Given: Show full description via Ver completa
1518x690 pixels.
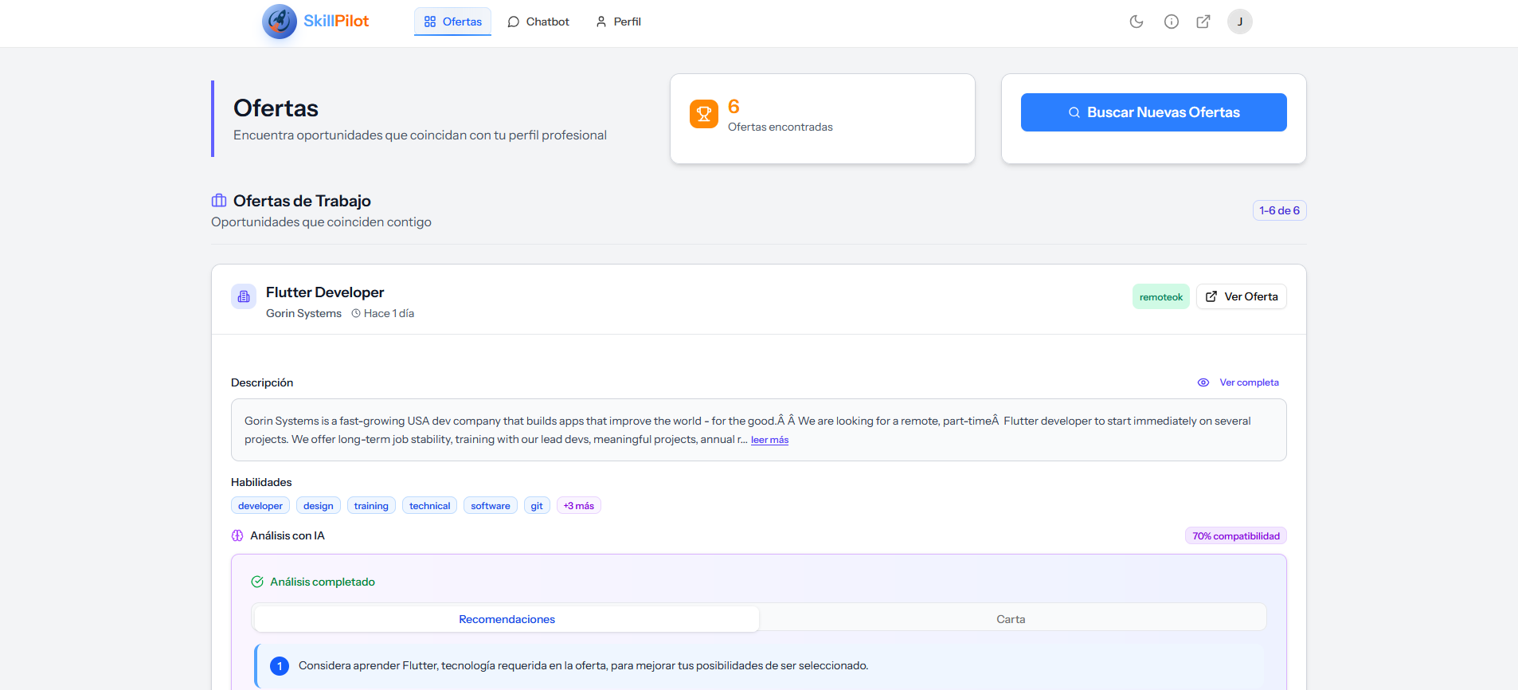Looking at the screenshot, I should click(1248, 382).
